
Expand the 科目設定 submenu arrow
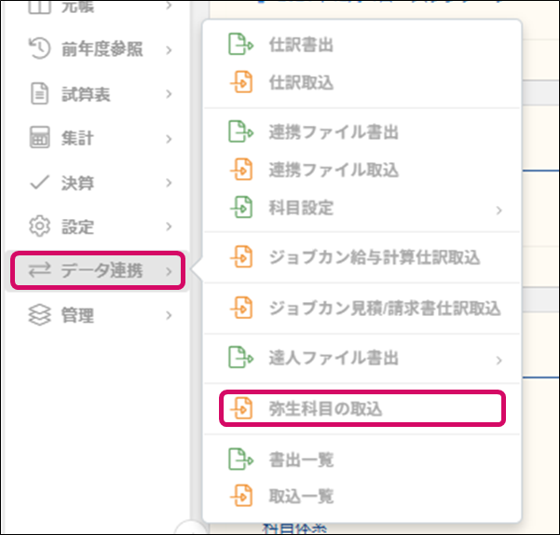coord(499,209)
